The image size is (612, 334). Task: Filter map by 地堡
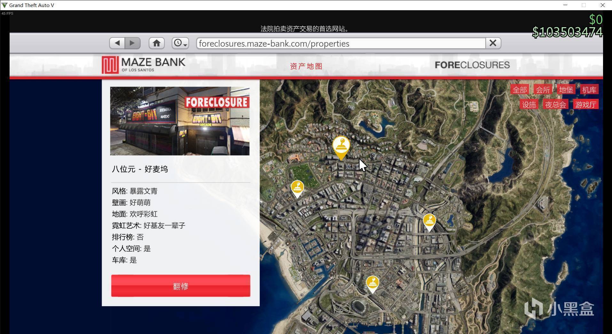coord(566,90)
